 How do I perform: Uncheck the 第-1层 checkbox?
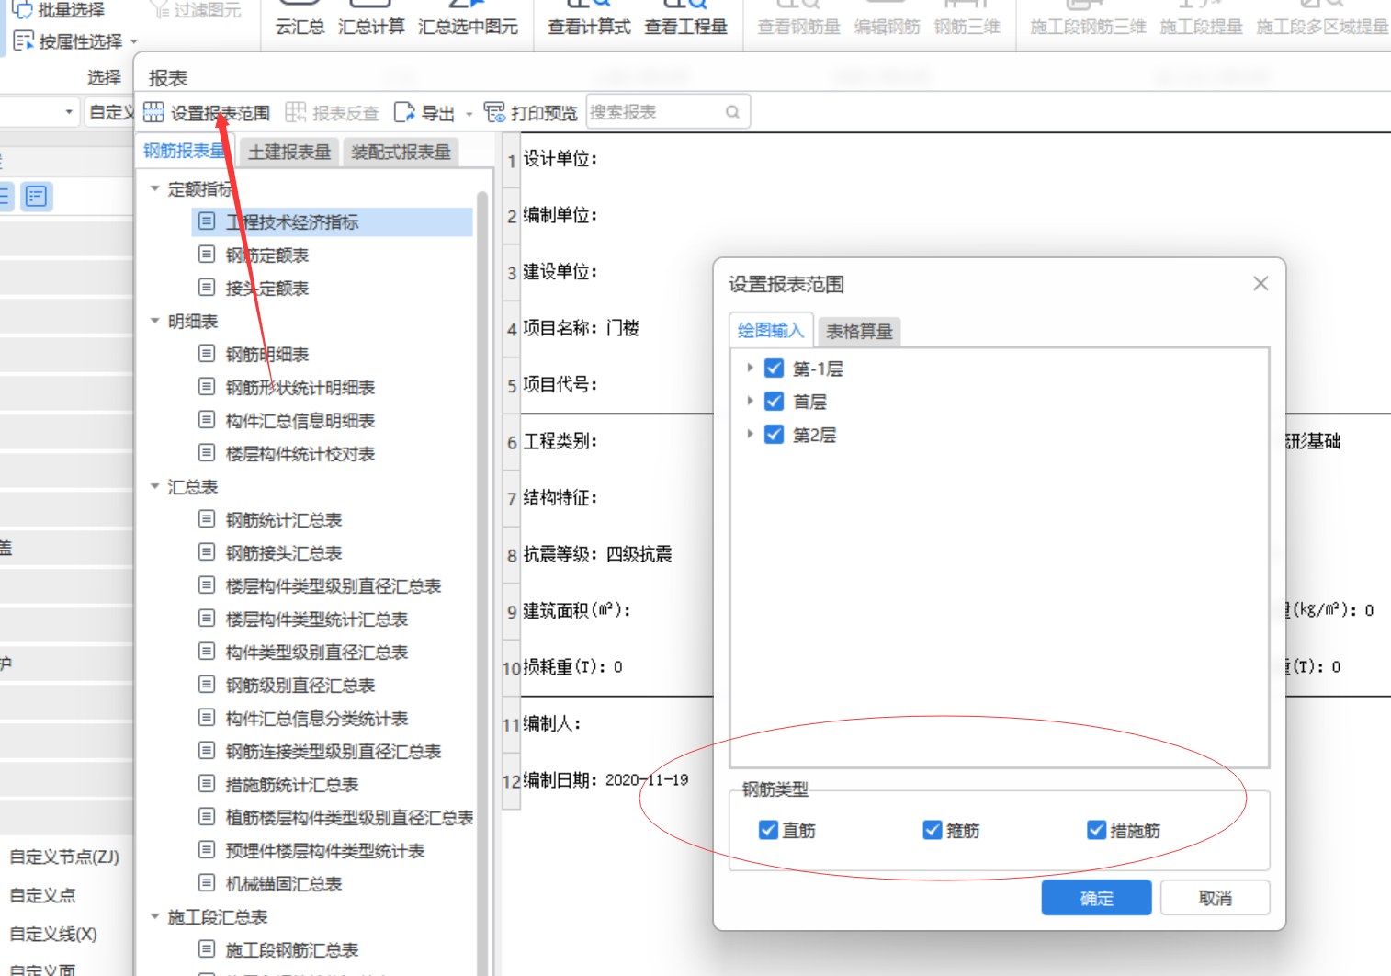coord(775,369)
